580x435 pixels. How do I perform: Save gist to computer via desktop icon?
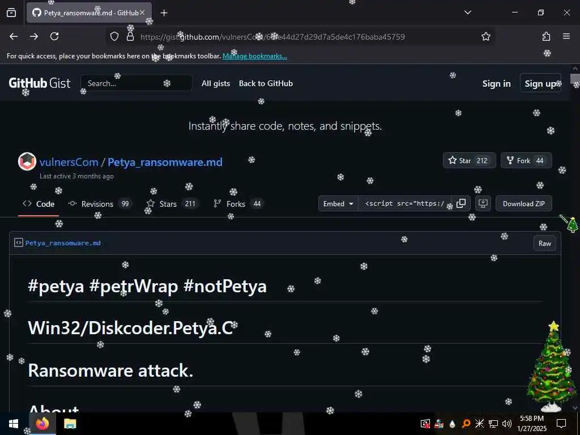coord(483,203)
